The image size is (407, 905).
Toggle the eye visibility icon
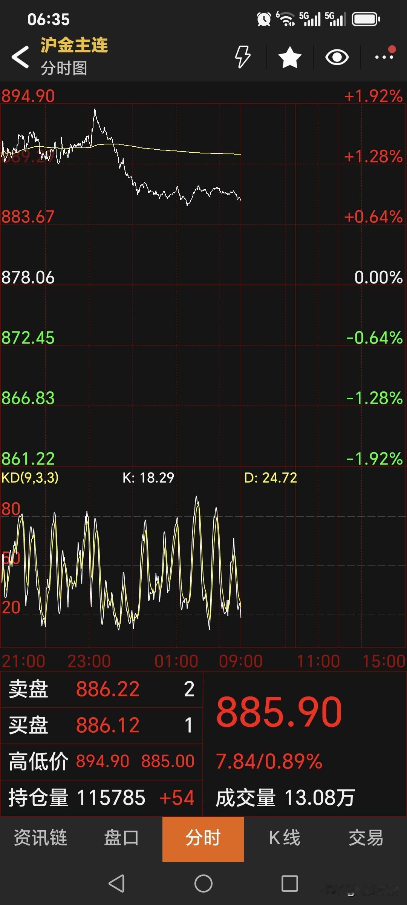337,57
